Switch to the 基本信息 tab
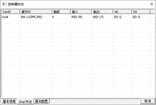The height and width of the screenshot is (105, 156). point(9,101)
